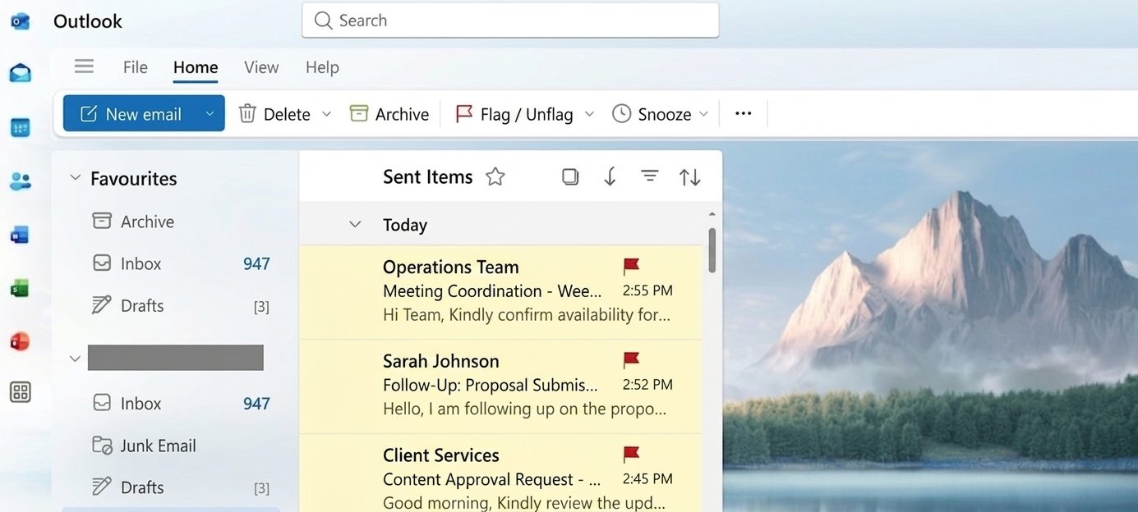This screenshot has height=512, width=1138.
Task: Open the sort order arrows icon
Action: [x=689, y=176]
